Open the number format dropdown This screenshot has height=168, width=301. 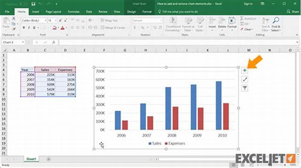(x=161, y=21)
